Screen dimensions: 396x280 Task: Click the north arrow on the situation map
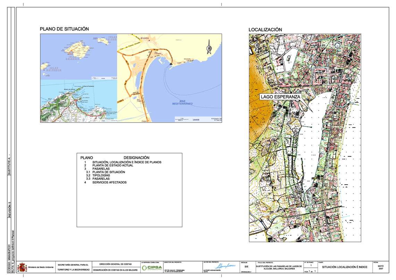[209, 48]
